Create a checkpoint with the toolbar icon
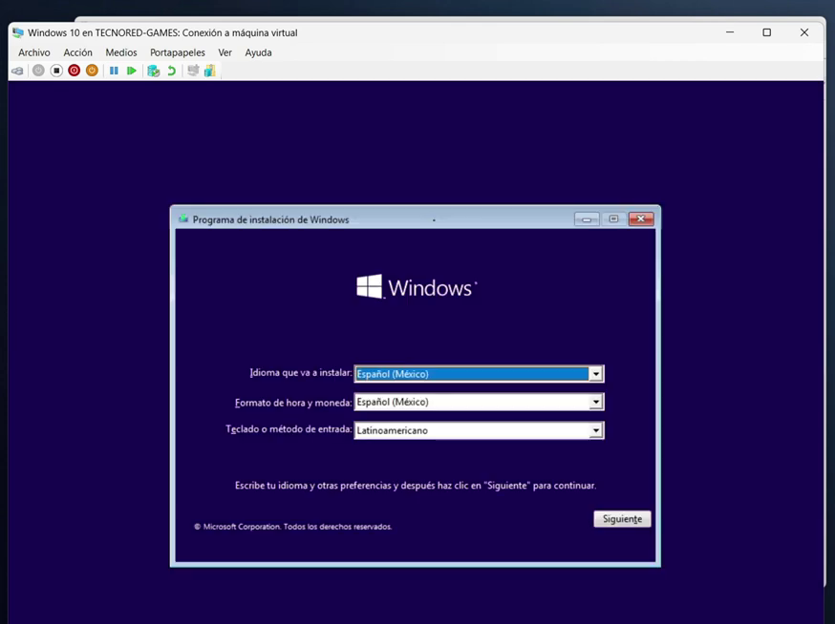Viewport: 835px width, 624px height. [154, 71]
